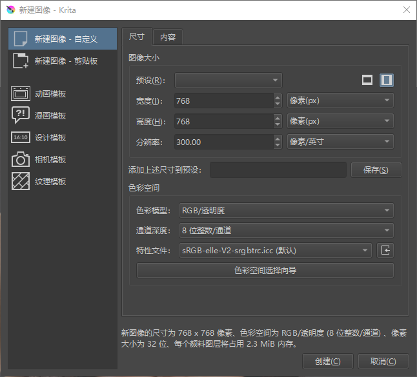The height and width of the screenshot is (377, 417).
Task: Click the Krita logo in title bar
Action: (10, 10)
